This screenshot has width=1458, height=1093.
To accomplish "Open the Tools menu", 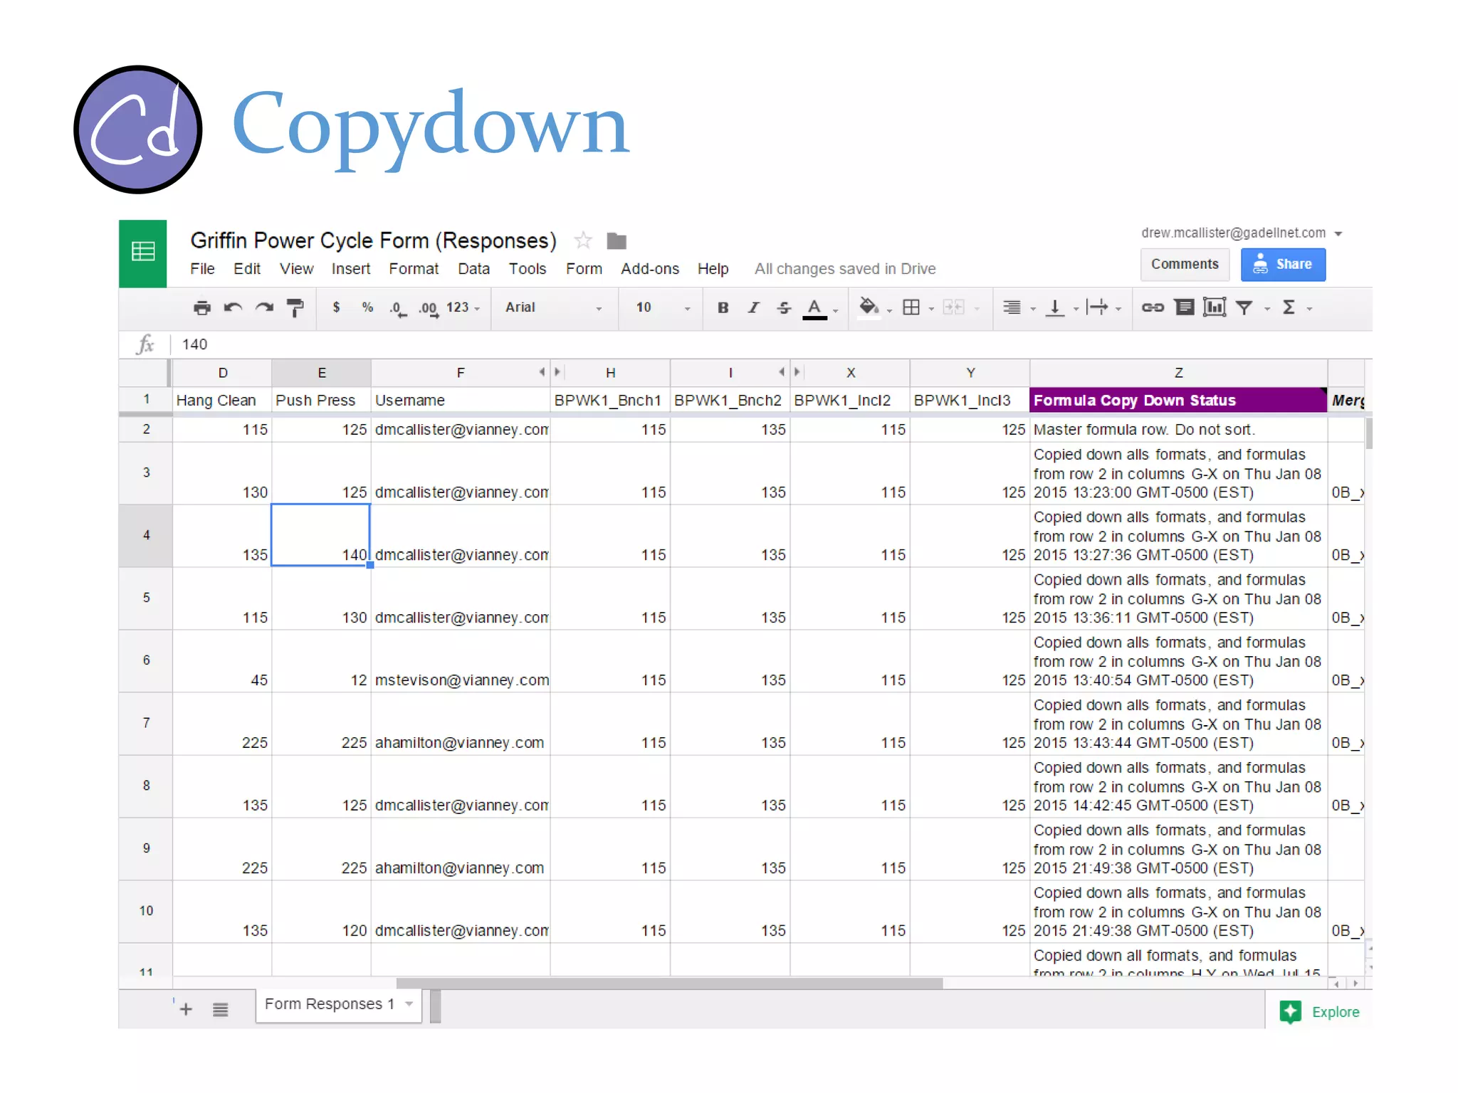I will click(x=527, y=269).
